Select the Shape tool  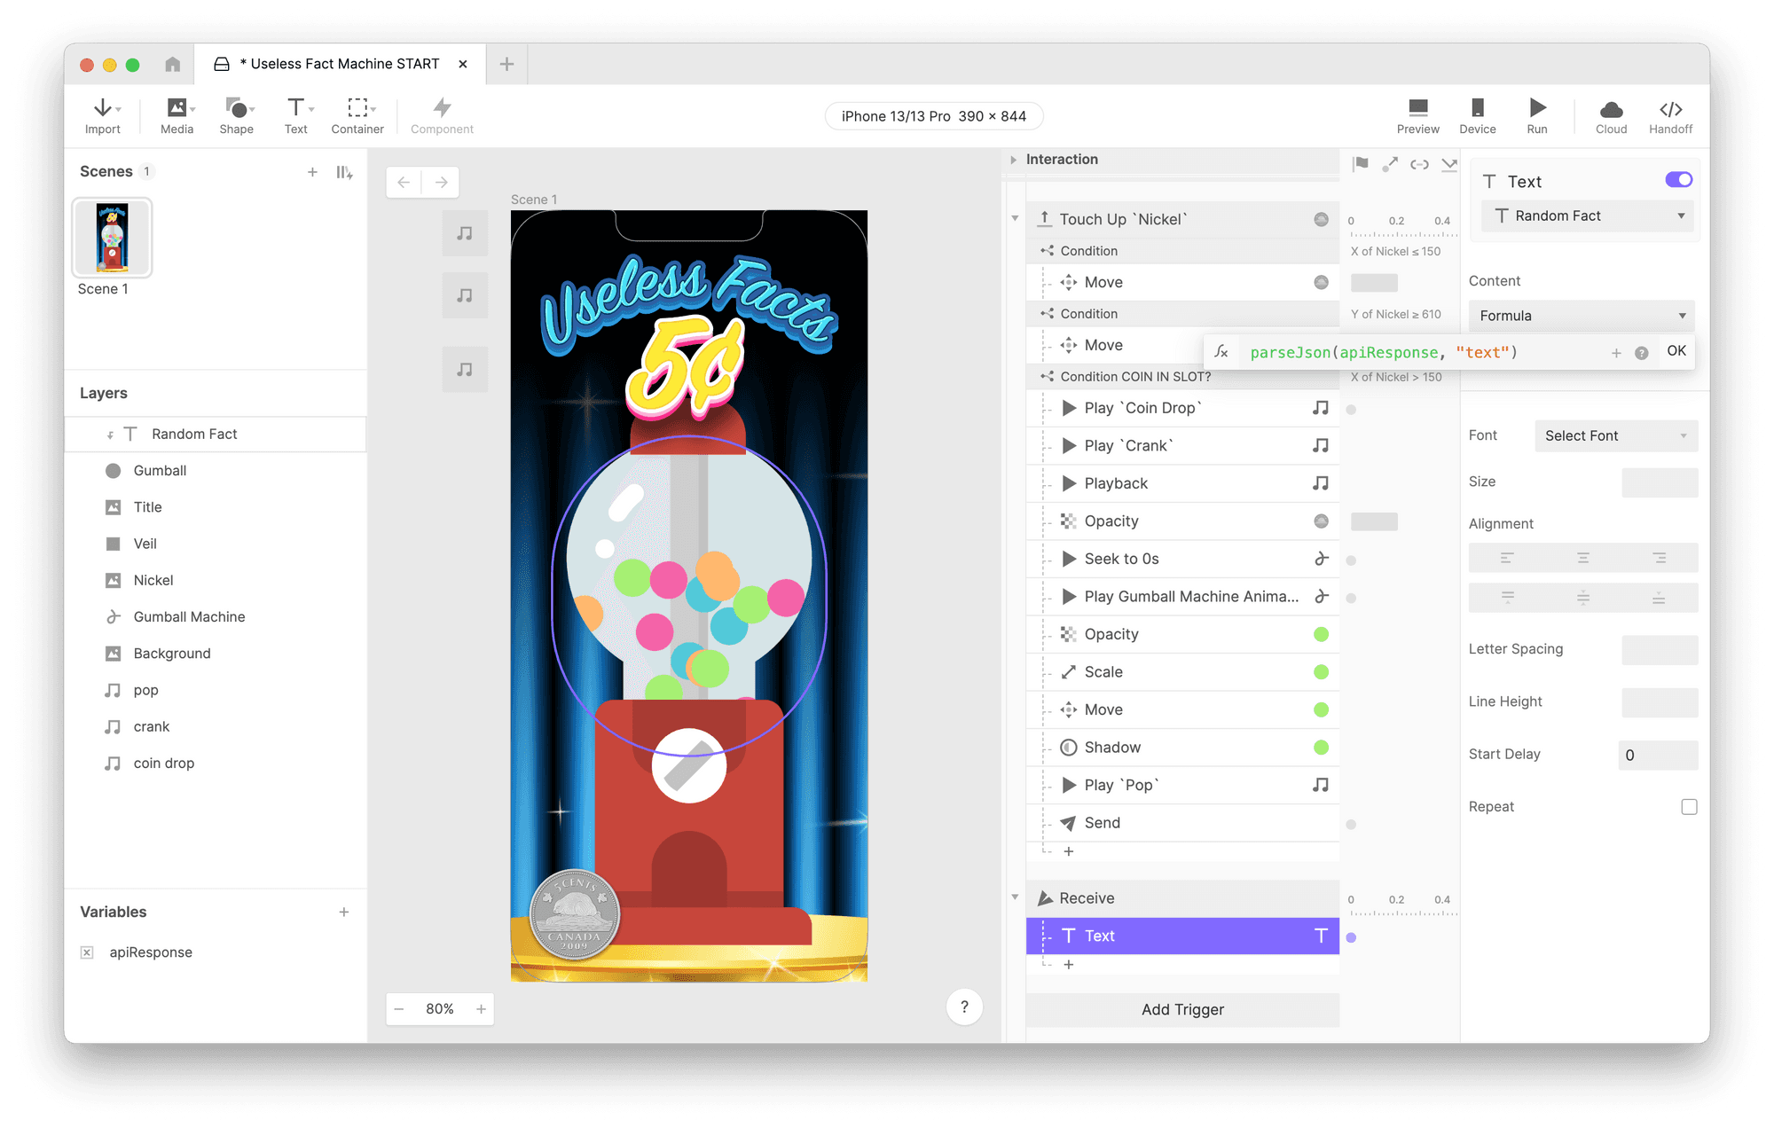coord(237,116)
